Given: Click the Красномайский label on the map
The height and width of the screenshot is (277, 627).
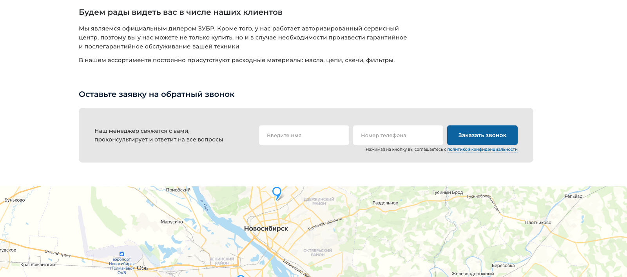Looking at the screenshot, I should (38, 264).
